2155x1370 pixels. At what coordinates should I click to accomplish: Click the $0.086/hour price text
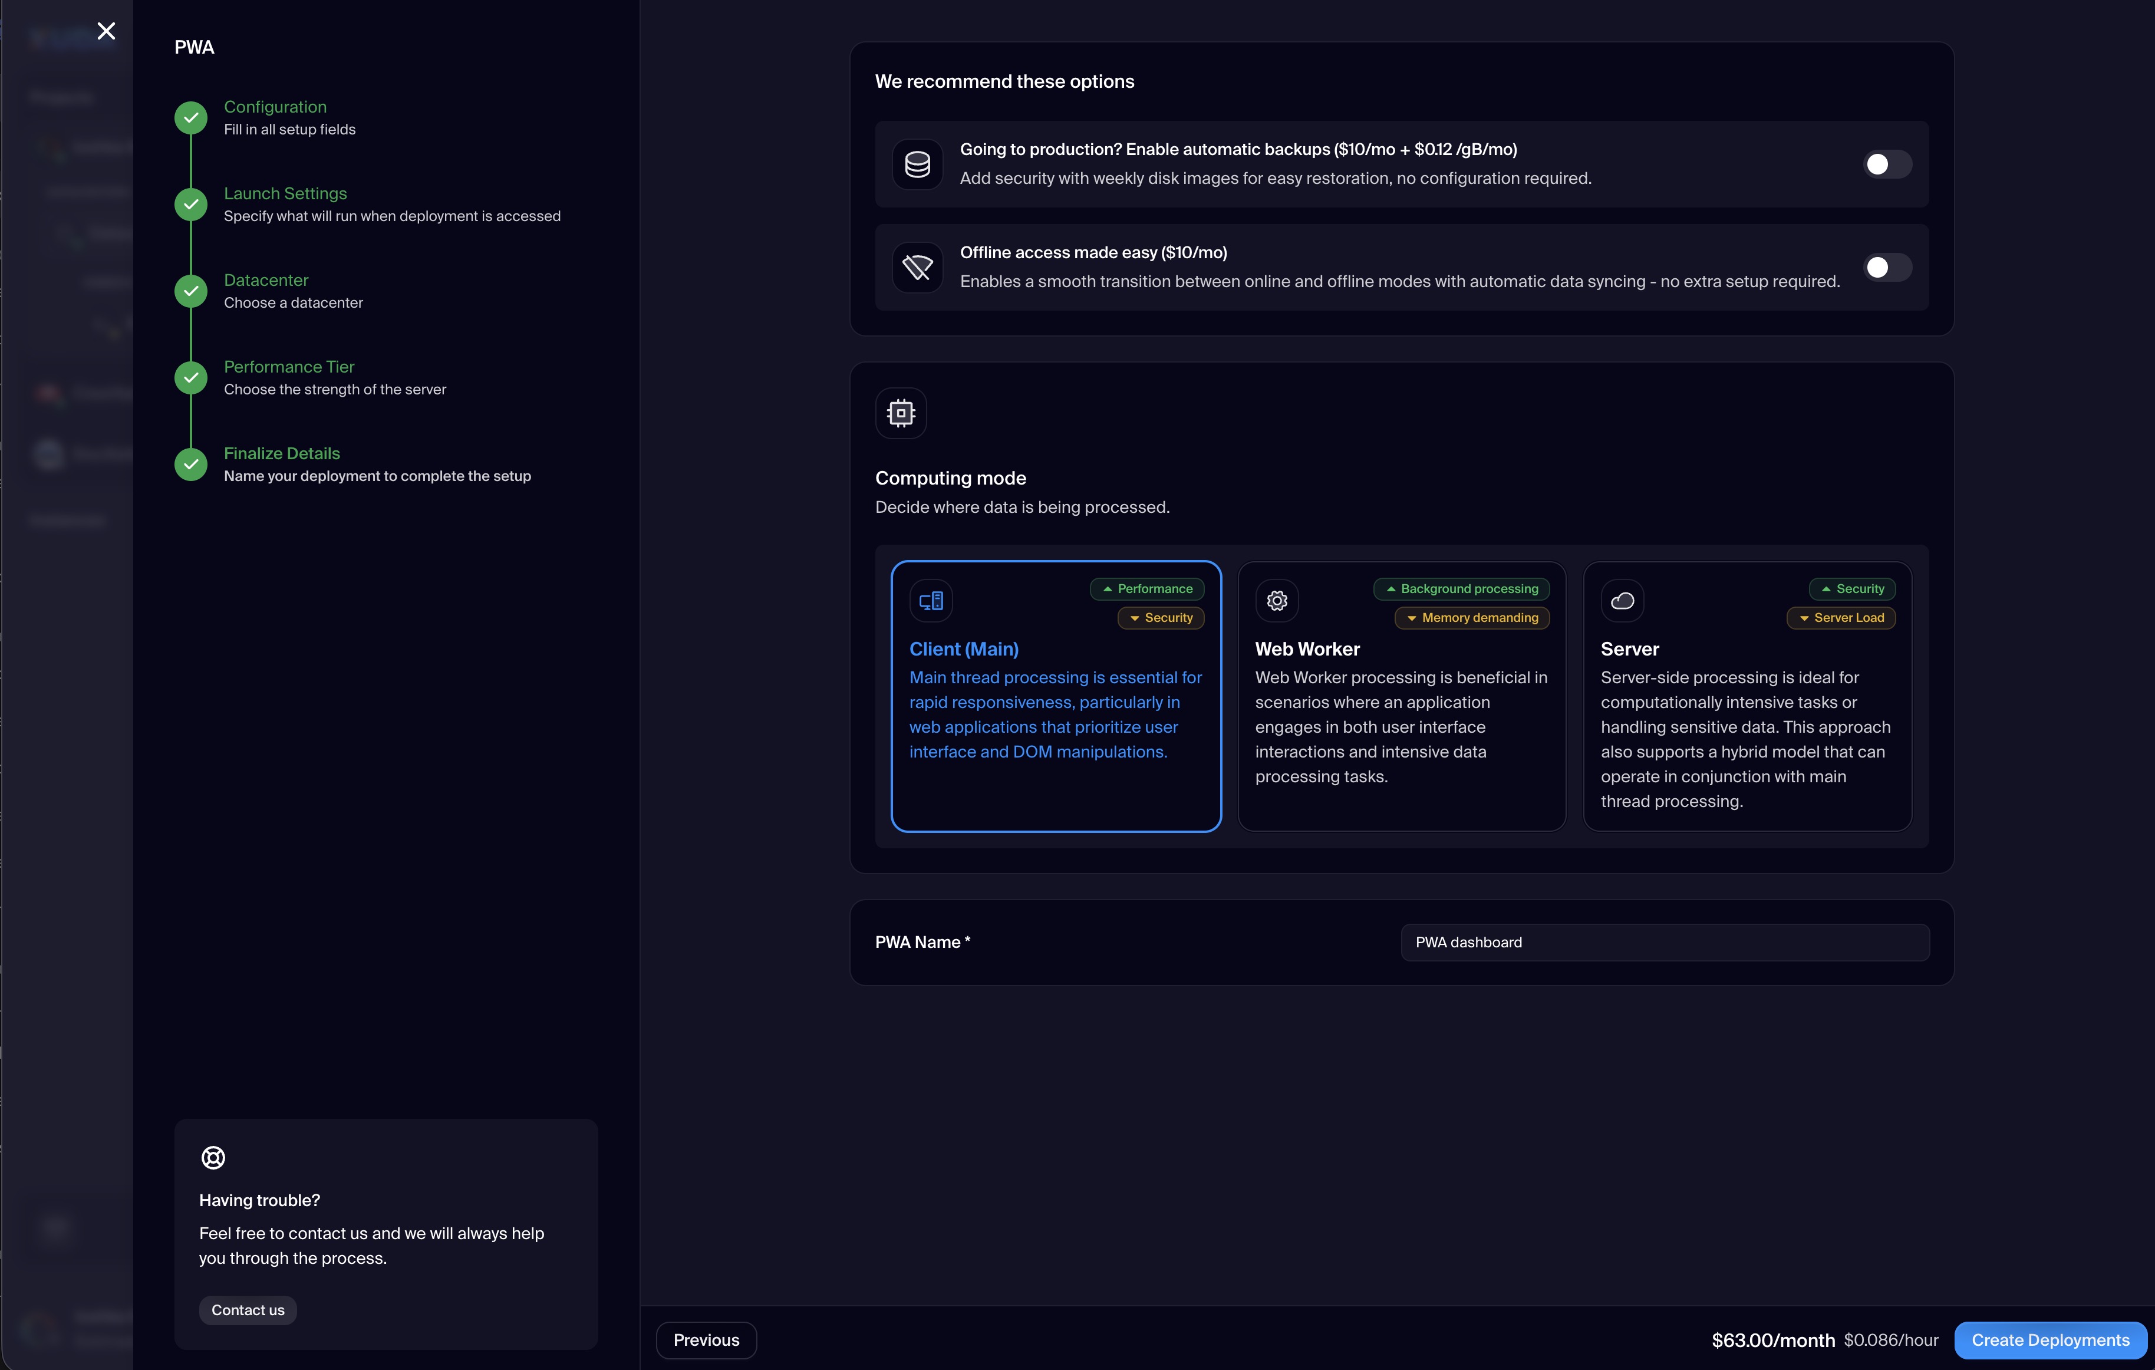pyautogui.click(x=1891, y=1339)
